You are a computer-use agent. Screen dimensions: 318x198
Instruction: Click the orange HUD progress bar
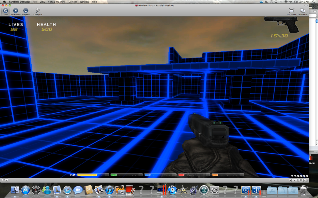pyautogui.click(x=228, y=175)
